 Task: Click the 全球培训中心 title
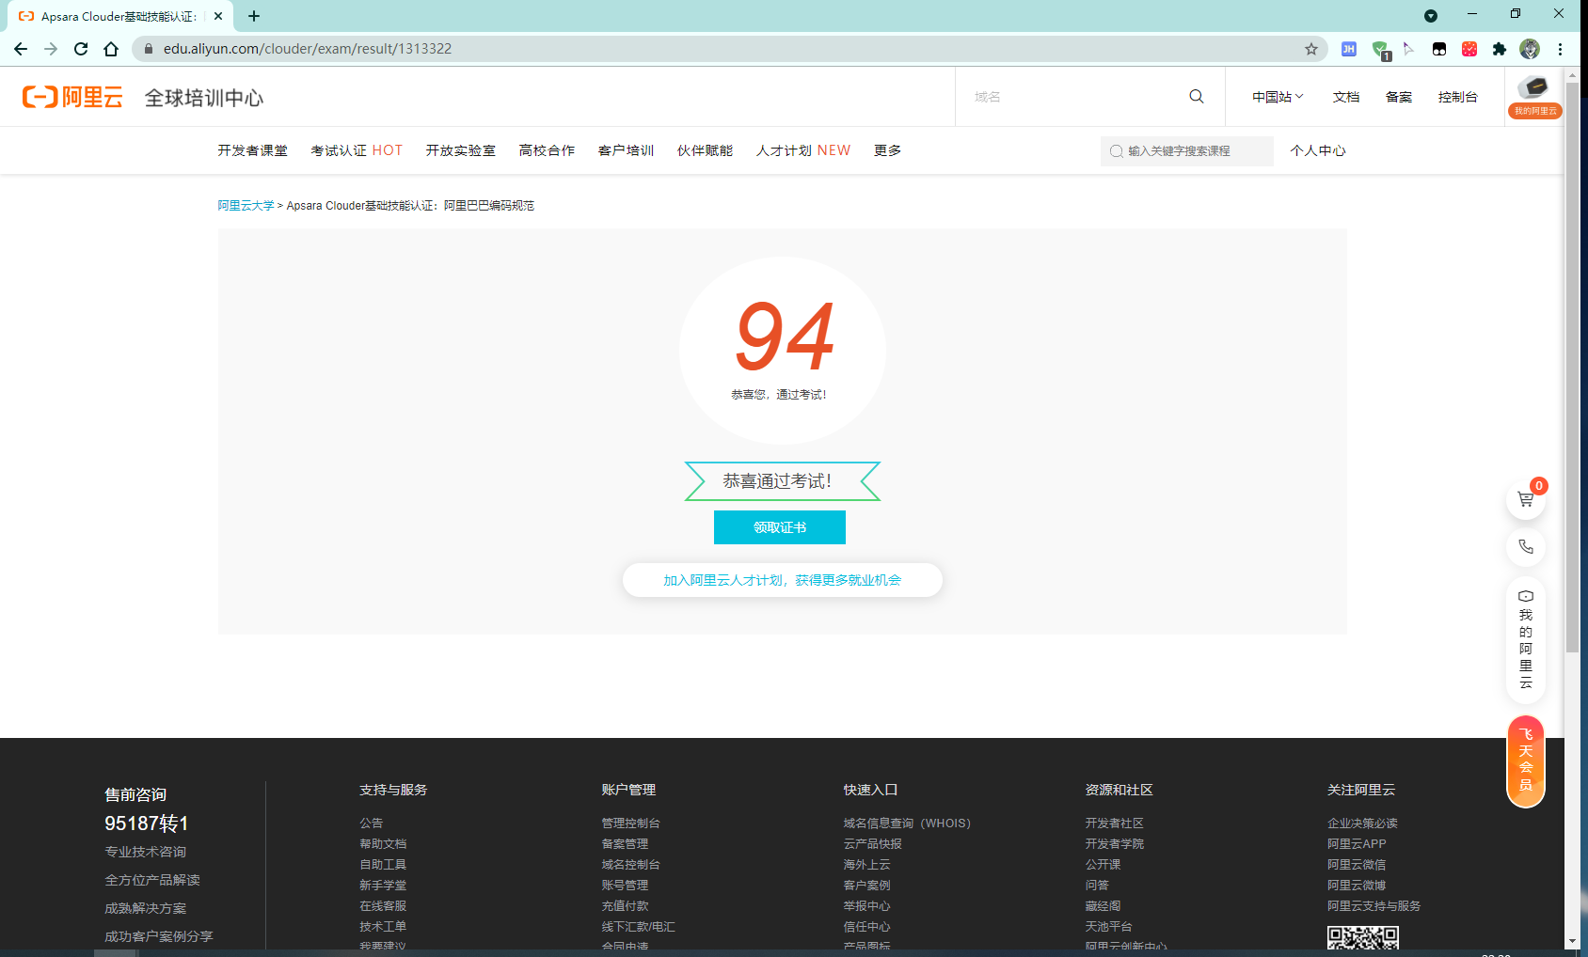click(204, 98)
